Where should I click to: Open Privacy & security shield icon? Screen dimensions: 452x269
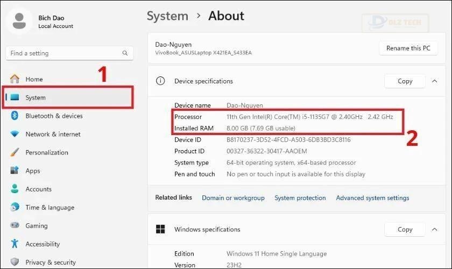click(15, 262)
